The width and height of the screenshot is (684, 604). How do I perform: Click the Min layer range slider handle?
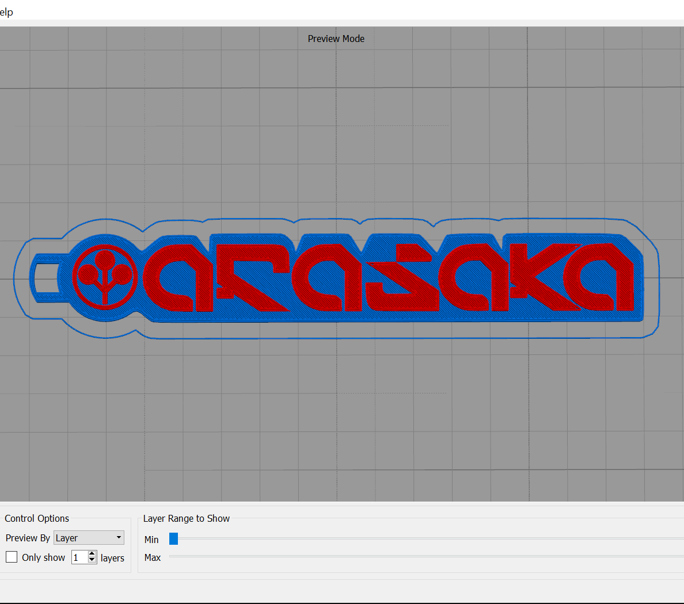click(x=173, y=538)
